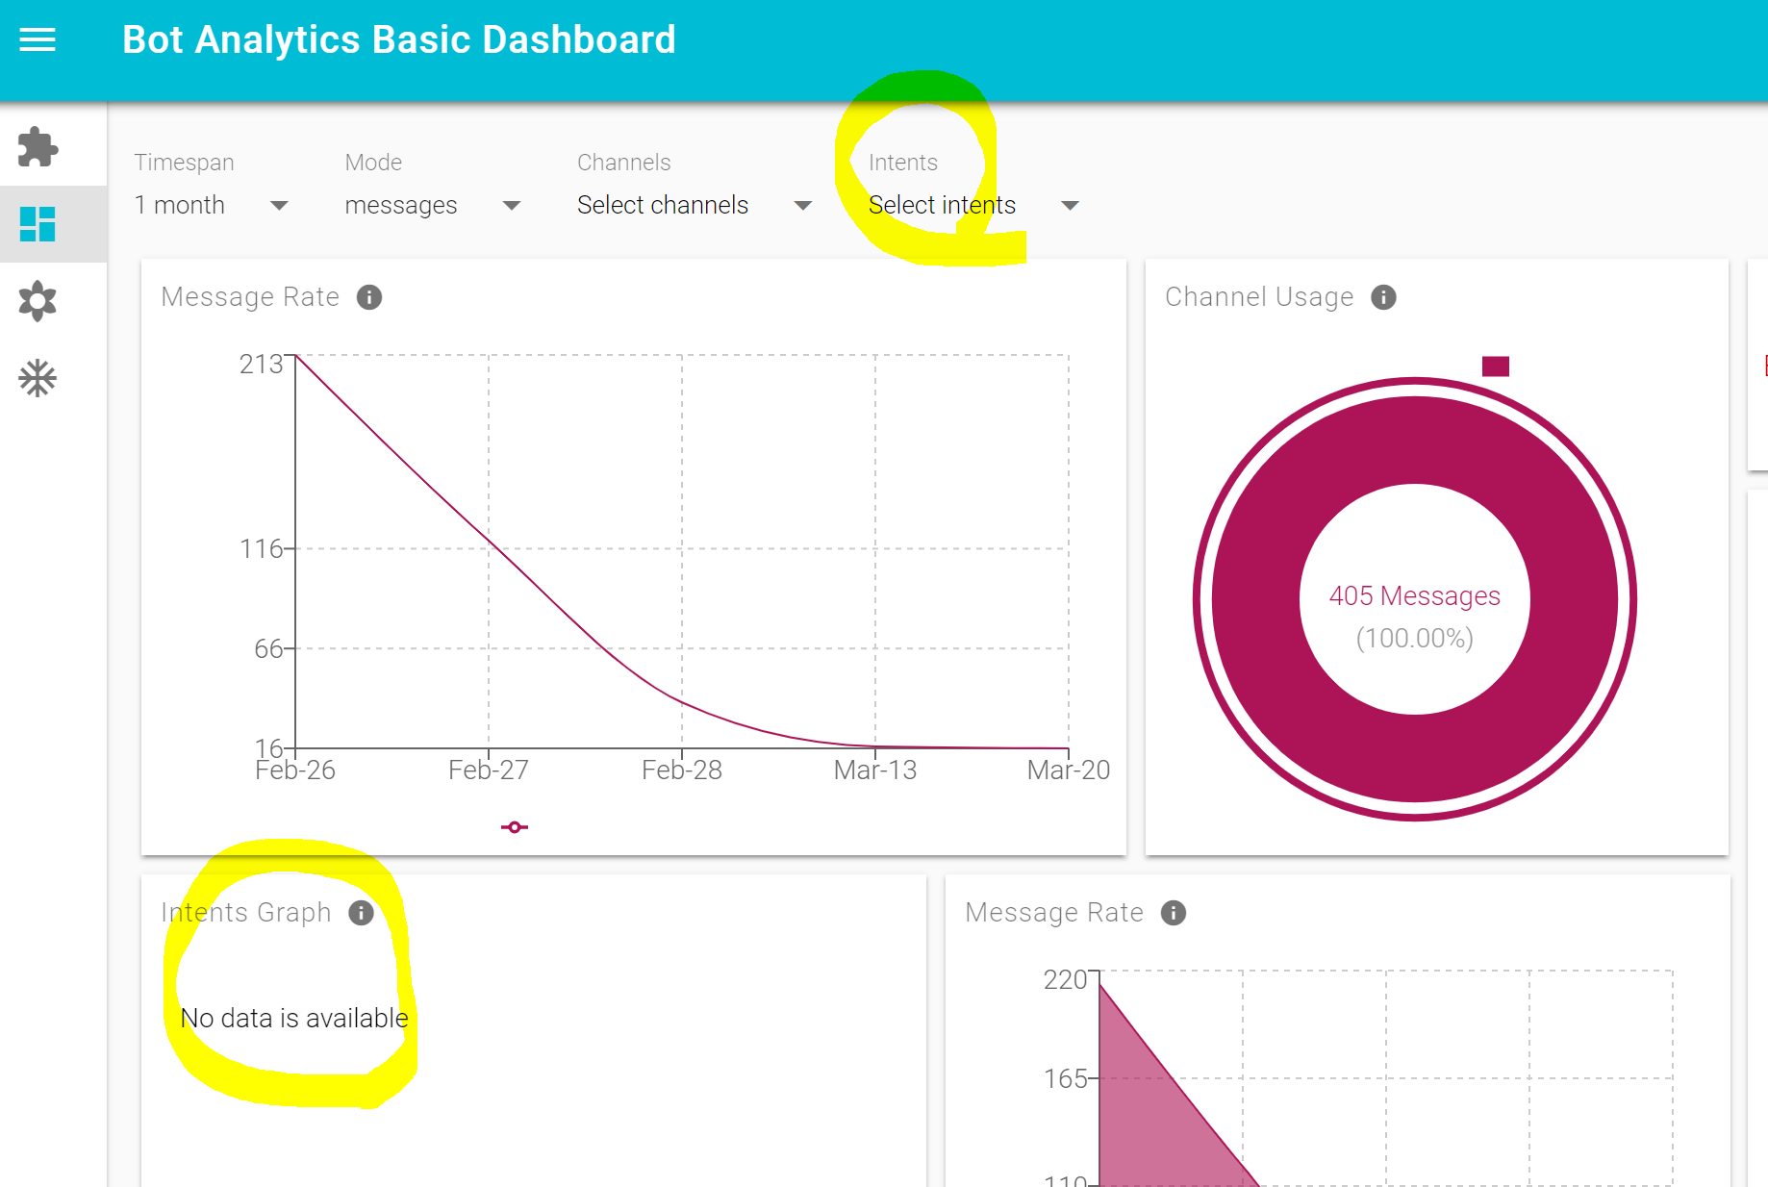Click the 405 Messages center label

[1415, 596]
